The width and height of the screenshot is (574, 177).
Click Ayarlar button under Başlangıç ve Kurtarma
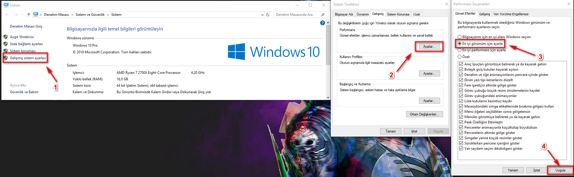pos(429,101)
